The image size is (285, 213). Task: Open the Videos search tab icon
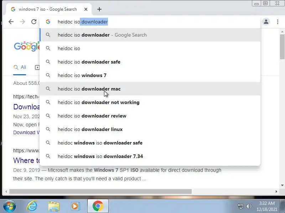[x=37, y=67]
